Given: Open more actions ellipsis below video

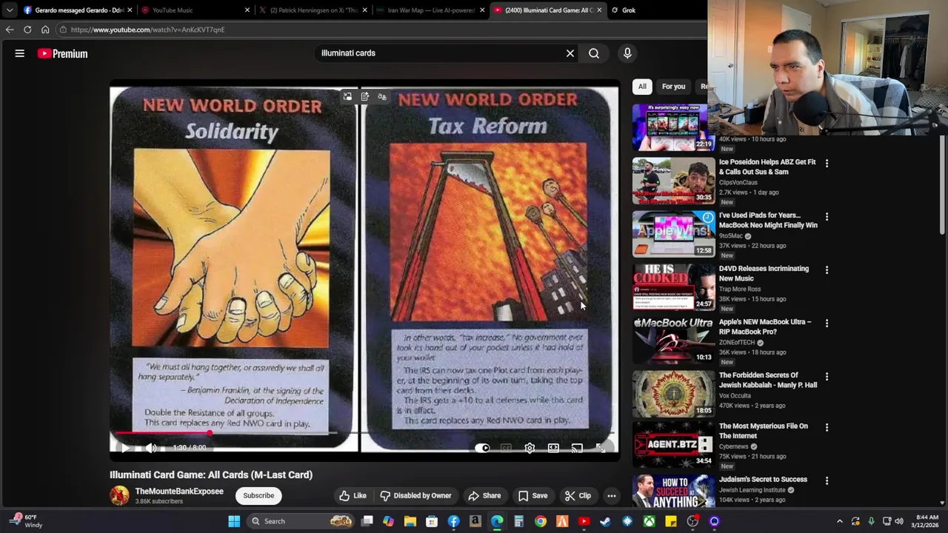Looking at the screenshot, I should tap(612, 495).
